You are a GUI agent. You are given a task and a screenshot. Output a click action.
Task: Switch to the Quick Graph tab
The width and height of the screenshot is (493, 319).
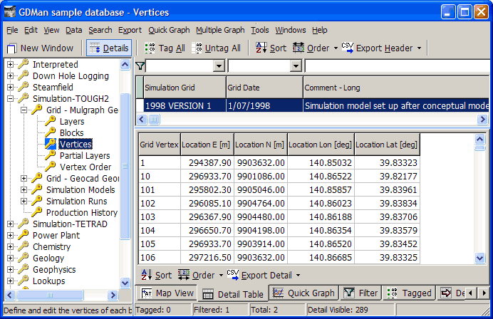click(303, 293)
